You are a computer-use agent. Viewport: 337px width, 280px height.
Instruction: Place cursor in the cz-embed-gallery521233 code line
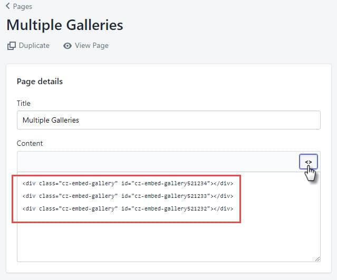(x=128, y=196)
